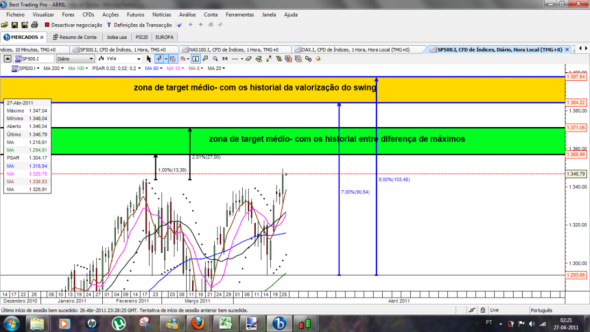Click the eraser tool icon

coord(248,59)
